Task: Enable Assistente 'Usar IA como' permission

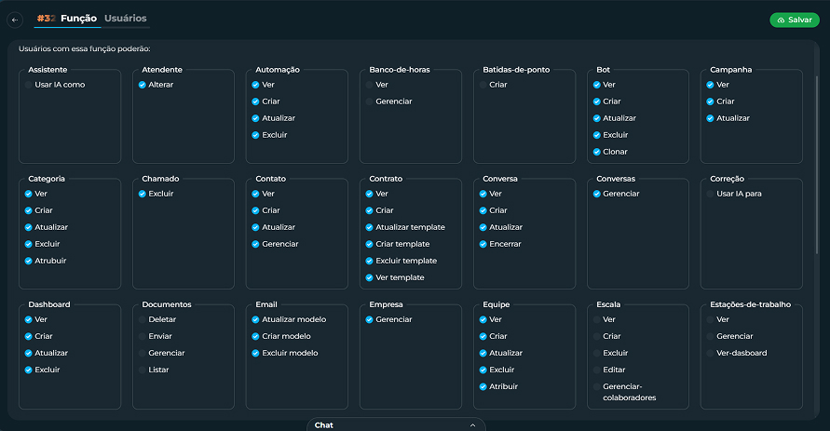Action: [x=29, y=85]
